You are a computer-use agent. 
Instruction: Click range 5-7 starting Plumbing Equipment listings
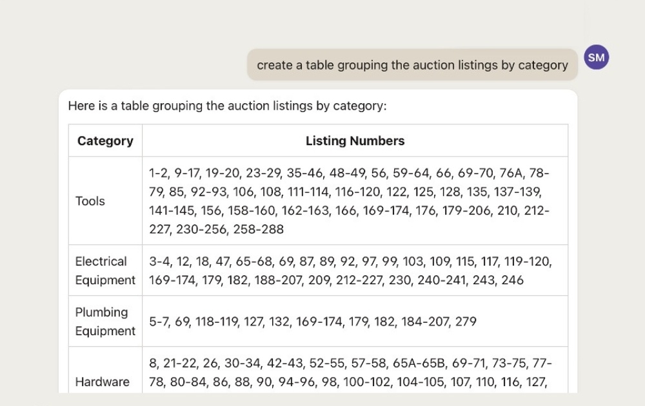(158, 322)
